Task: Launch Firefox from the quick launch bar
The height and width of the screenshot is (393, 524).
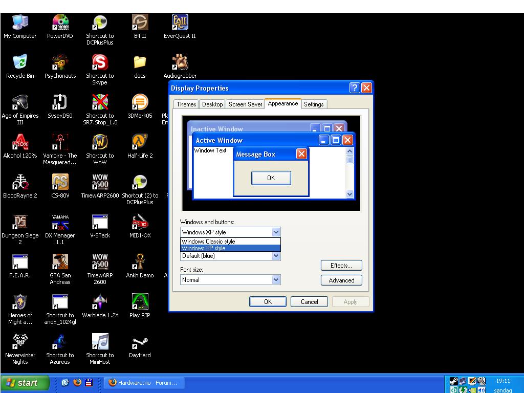Action: 77,382
